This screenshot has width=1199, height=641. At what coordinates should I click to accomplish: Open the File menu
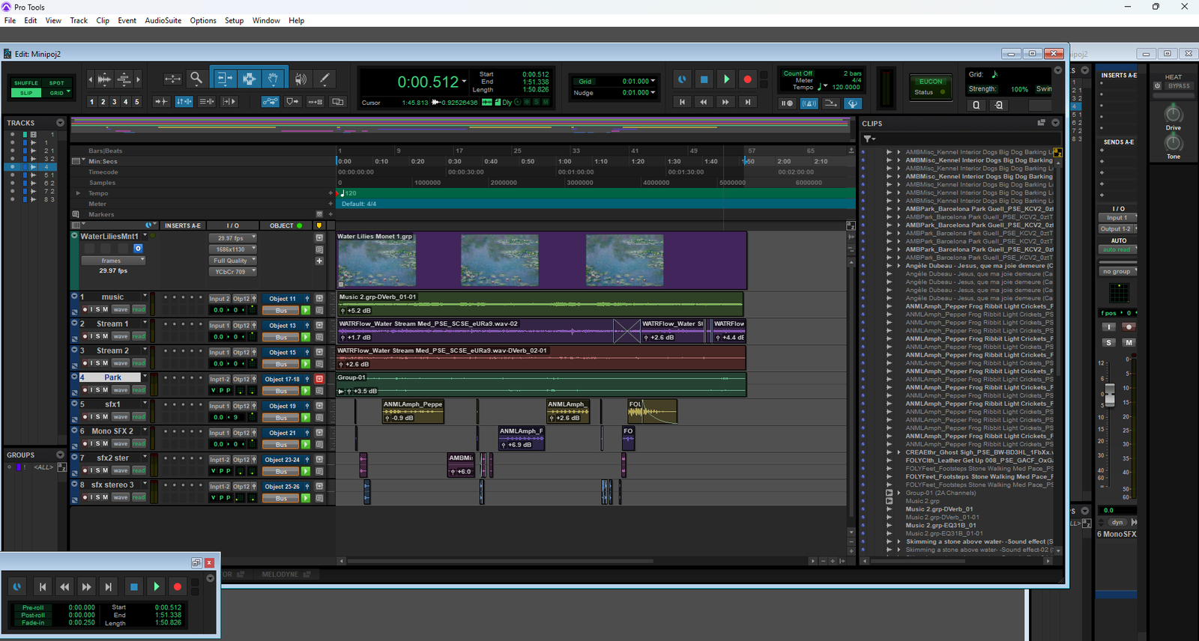click(10, 20)
